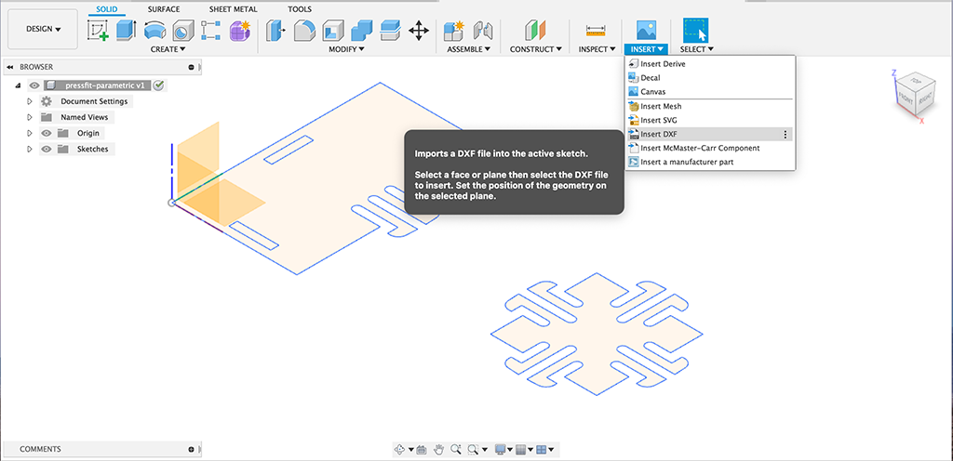The height and width of the screenshot is (461, 953).
Task: Click the Zoom magnifier icon
Action: click(455, 450)
